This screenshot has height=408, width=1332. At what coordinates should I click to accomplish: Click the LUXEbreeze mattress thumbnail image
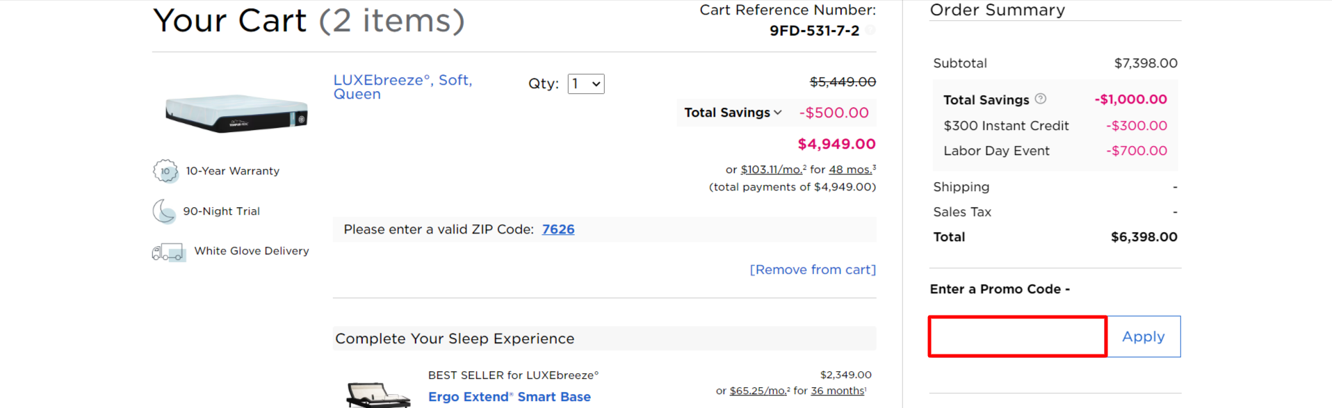(x=236, y=113)
